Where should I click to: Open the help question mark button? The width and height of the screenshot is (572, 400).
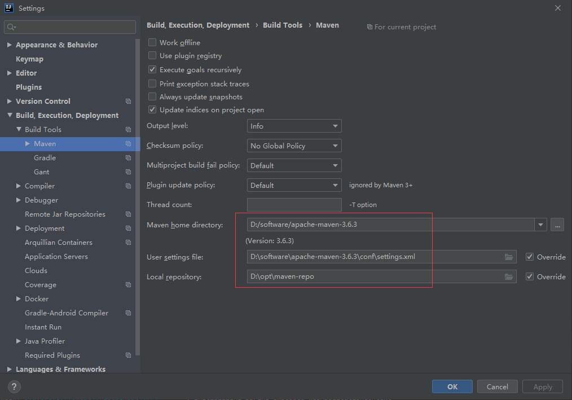coord(14,387)
